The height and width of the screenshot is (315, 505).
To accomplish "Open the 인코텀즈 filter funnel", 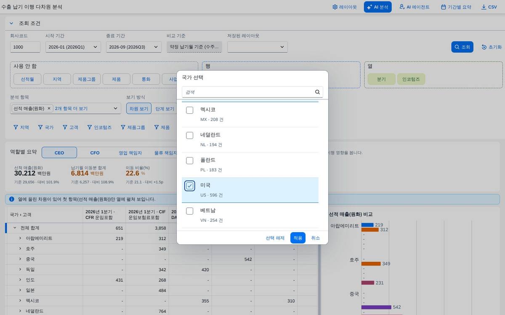I will 90,127.
